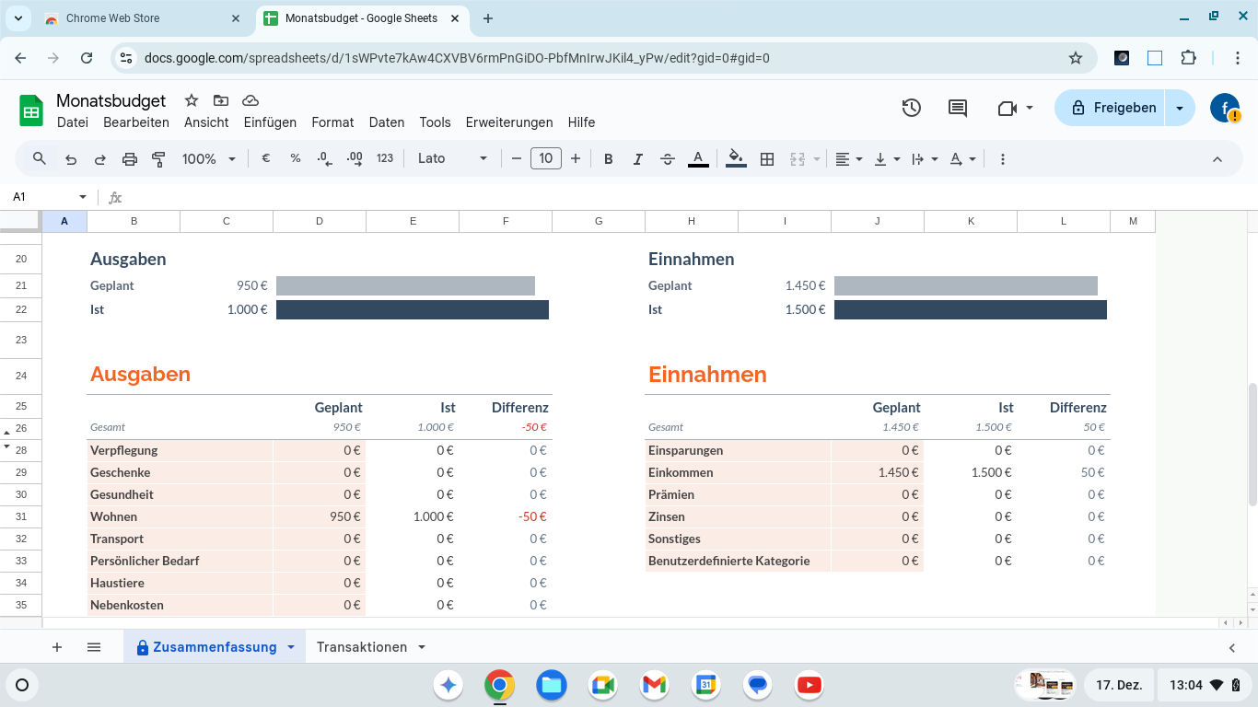Viewport: 1258px width, 707px height.
Task: Click the Borders icon
Action: click(x=767, y=158)
